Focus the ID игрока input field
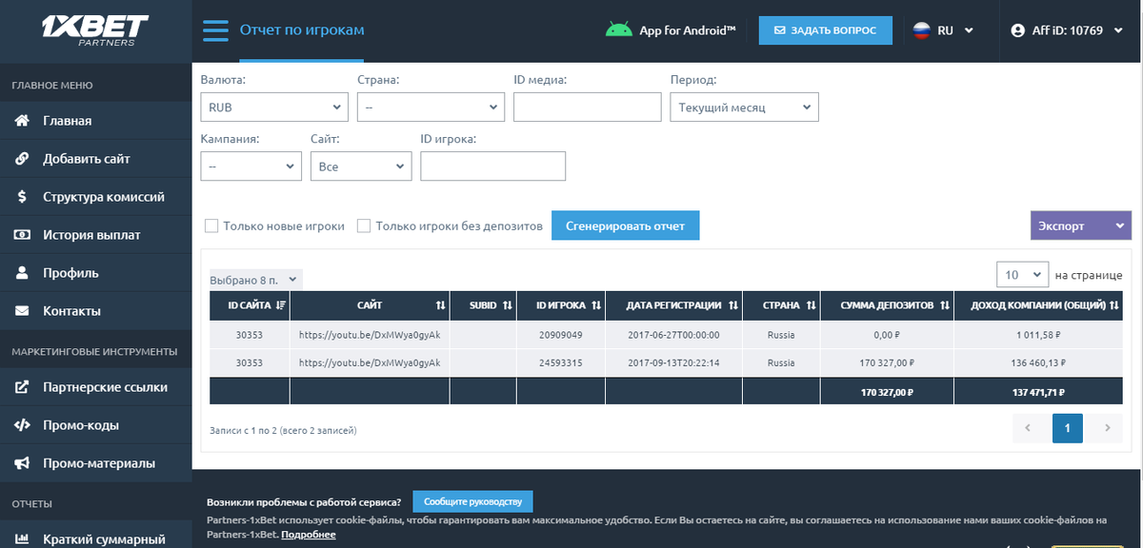 pyautogui.click(x=492, y=166)
